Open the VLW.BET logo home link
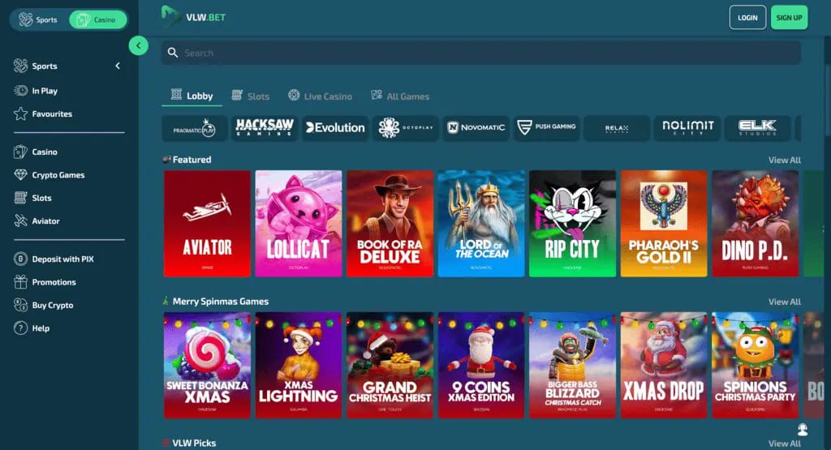This screenshot has width=831, height=450. (x=193, y=17)
